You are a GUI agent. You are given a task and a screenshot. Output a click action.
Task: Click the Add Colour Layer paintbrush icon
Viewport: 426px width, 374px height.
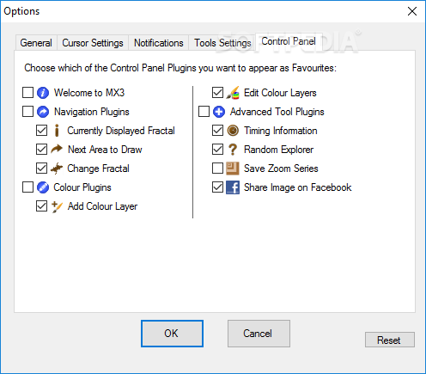(x=57, y=206)
